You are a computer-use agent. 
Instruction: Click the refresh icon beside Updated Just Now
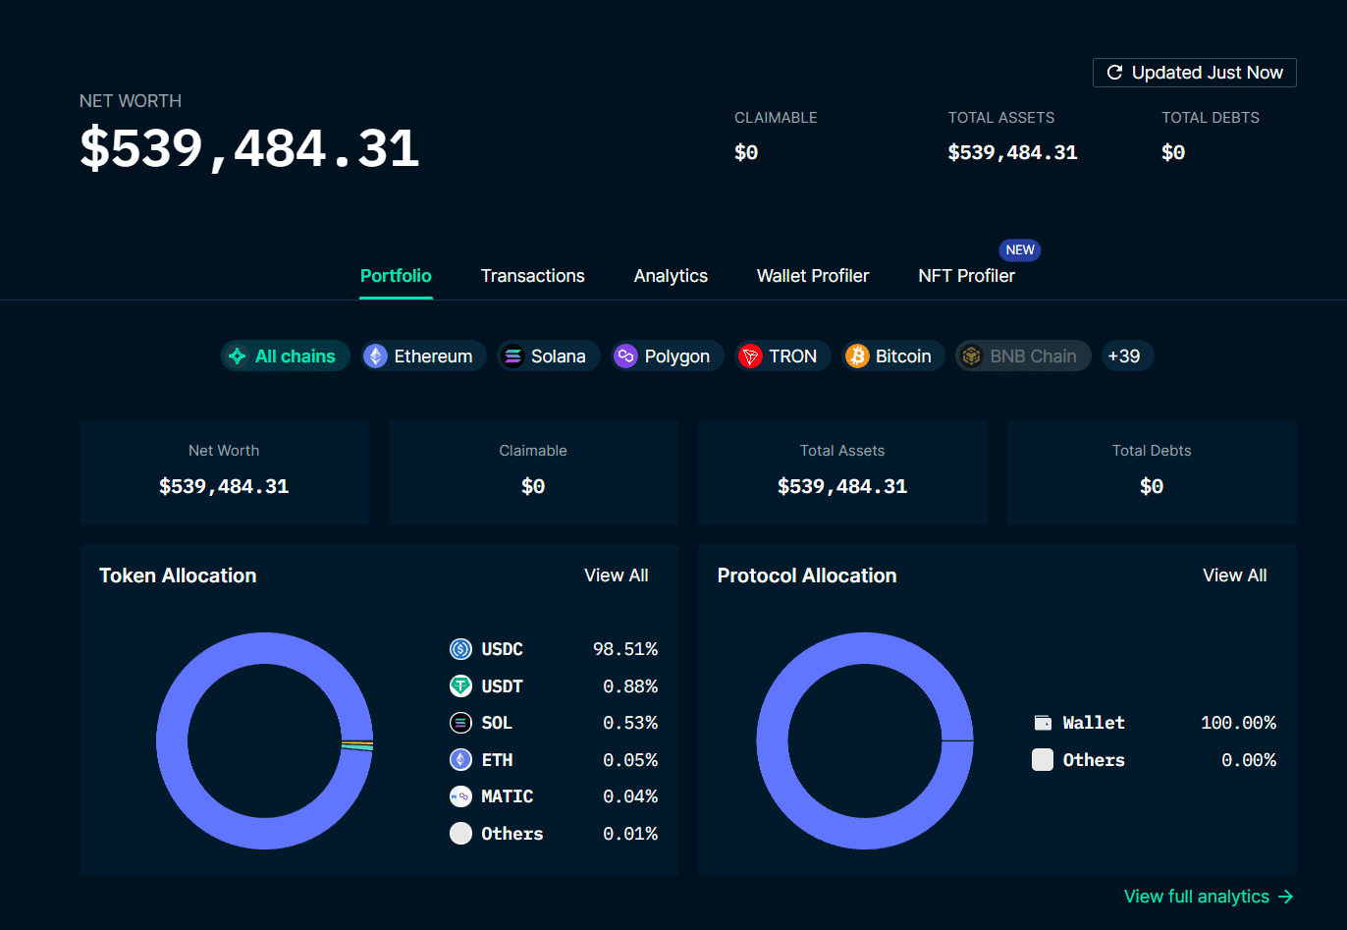click(x=1114, y=73)
